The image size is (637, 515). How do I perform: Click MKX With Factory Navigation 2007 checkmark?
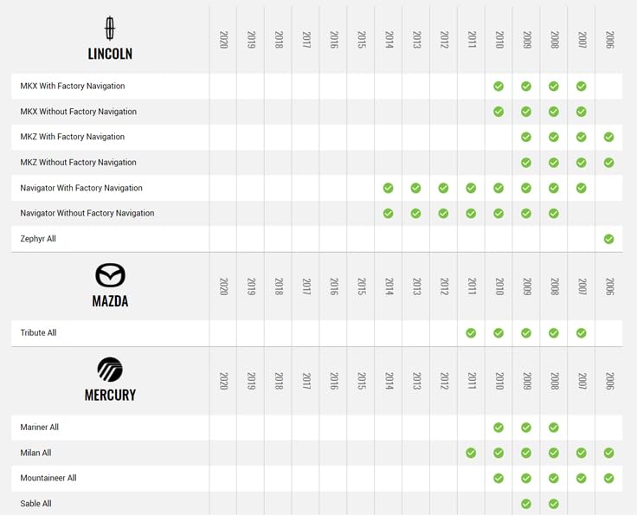tap(582, 86)
